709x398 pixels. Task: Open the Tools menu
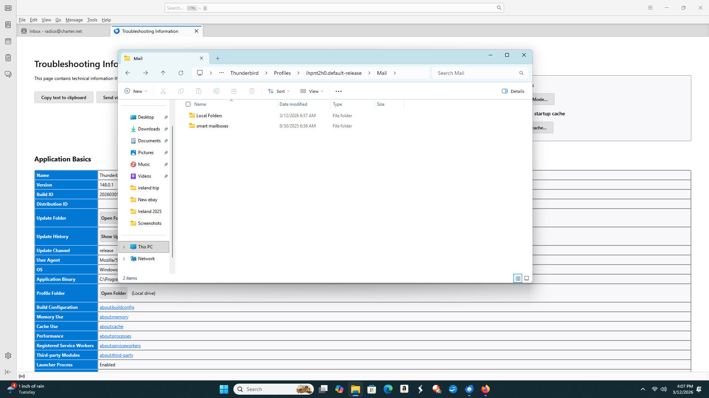[92, 20]
